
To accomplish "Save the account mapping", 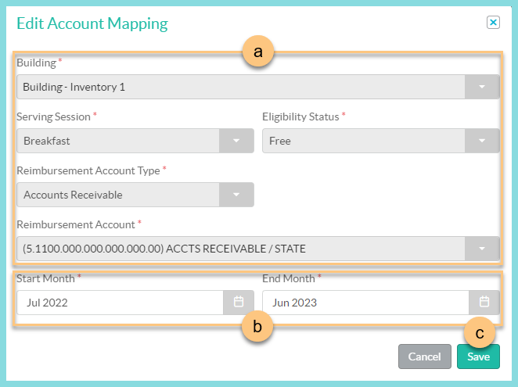I will pos(478,357).
